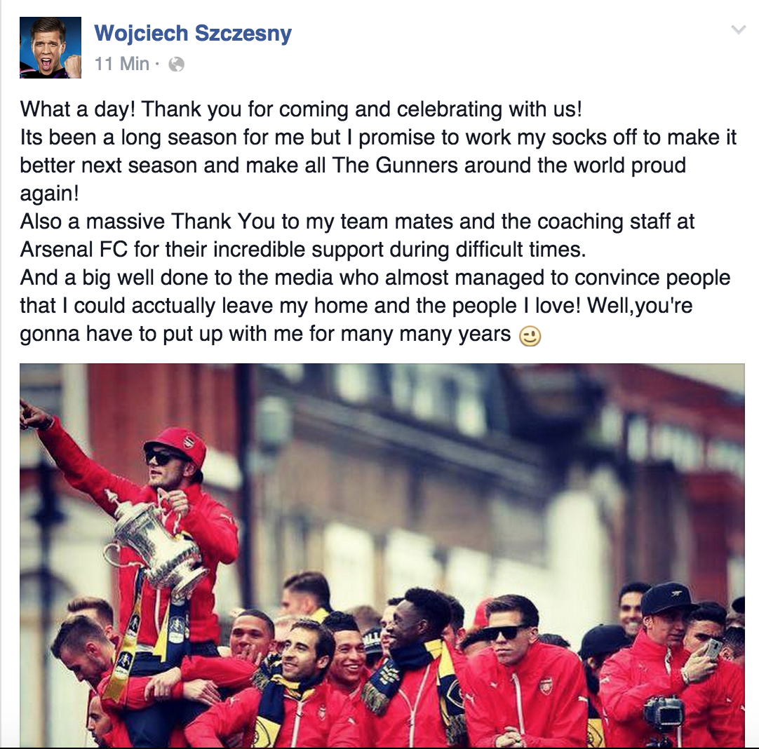Click the words 'Arsenal FC' in the post
The height and width of the screenshot is (749, 759).
(74, 250)
